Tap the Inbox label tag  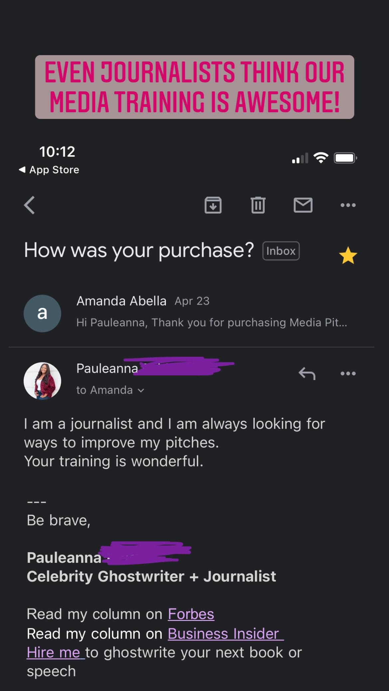(x=281, y=251)
